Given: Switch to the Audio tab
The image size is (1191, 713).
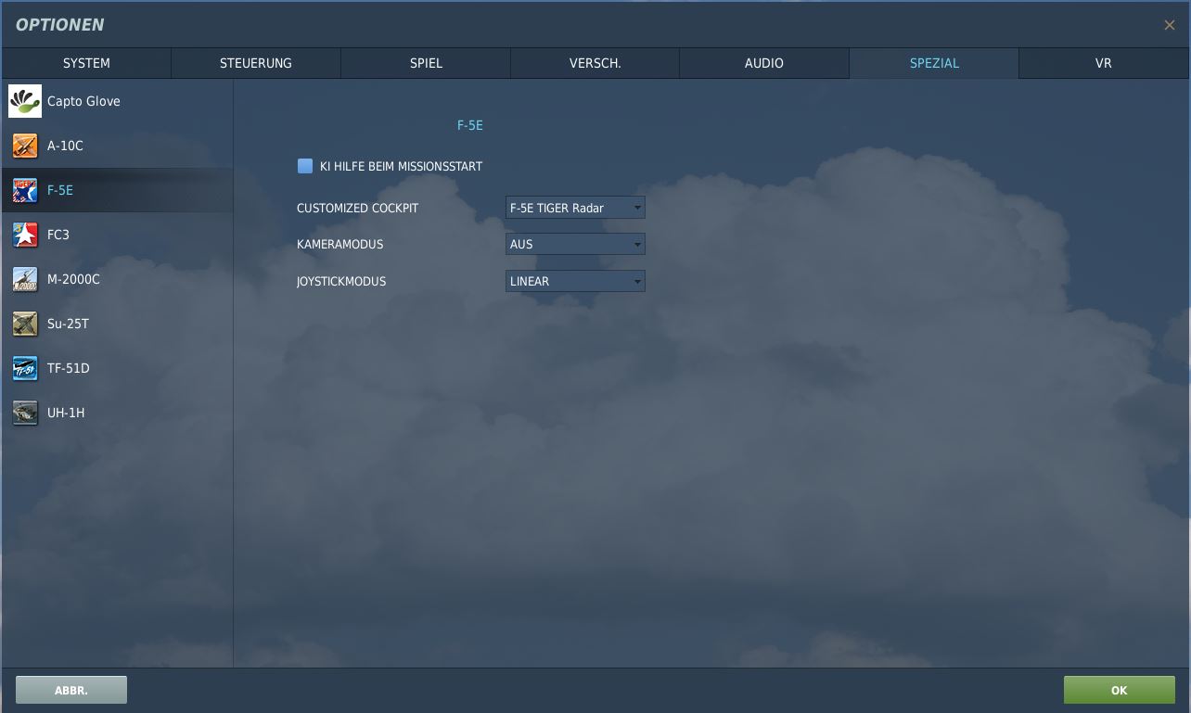Looking at the screenshot, I should (764, 63).
